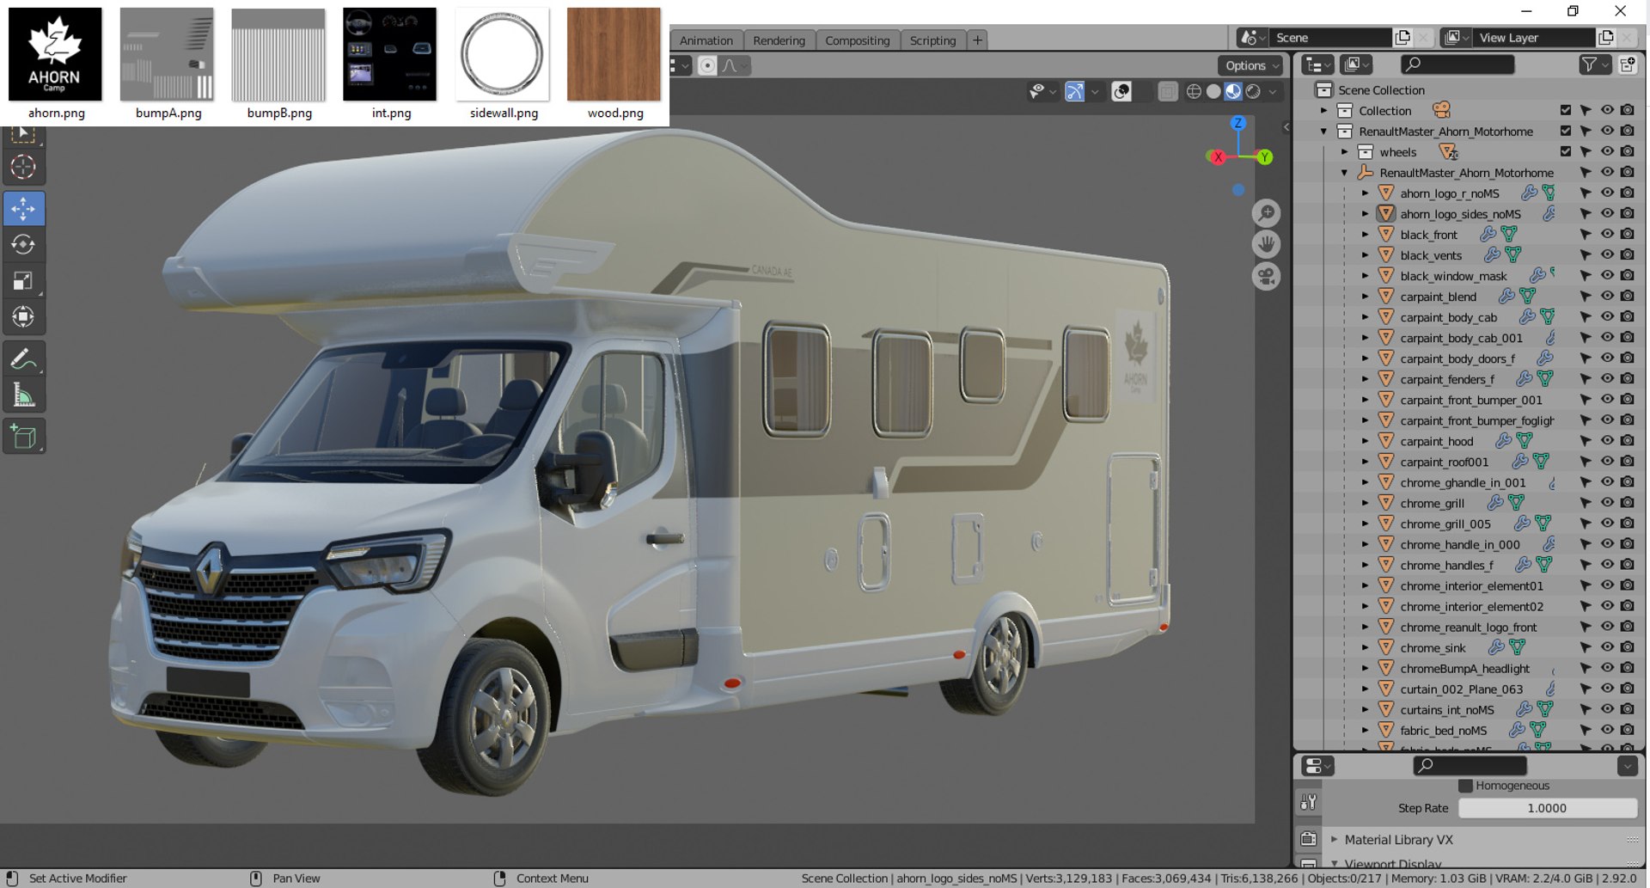Click the outliner search field
The height and width of the screenshot is (888, 1650).
click(x=1457, y=64)
